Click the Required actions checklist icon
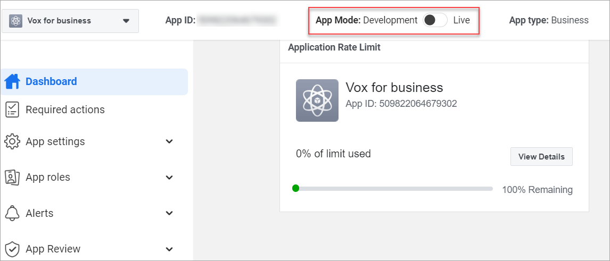The image size is (610, 261). tap(12, 110)
